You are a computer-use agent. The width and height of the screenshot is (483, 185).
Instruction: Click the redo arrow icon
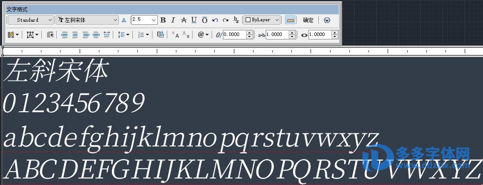[x=225, y=20]
